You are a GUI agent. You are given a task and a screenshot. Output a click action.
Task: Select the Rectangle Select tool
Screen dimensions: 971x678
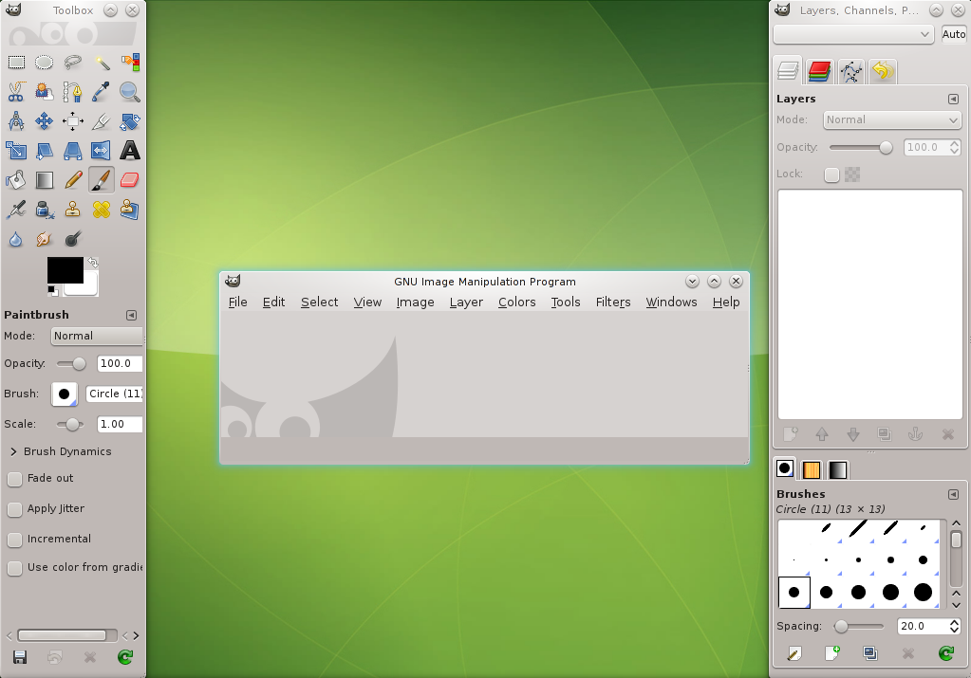point(16,62)
